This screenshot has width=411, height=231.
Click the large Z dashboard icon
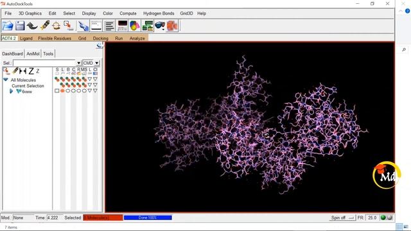[31, 71]
